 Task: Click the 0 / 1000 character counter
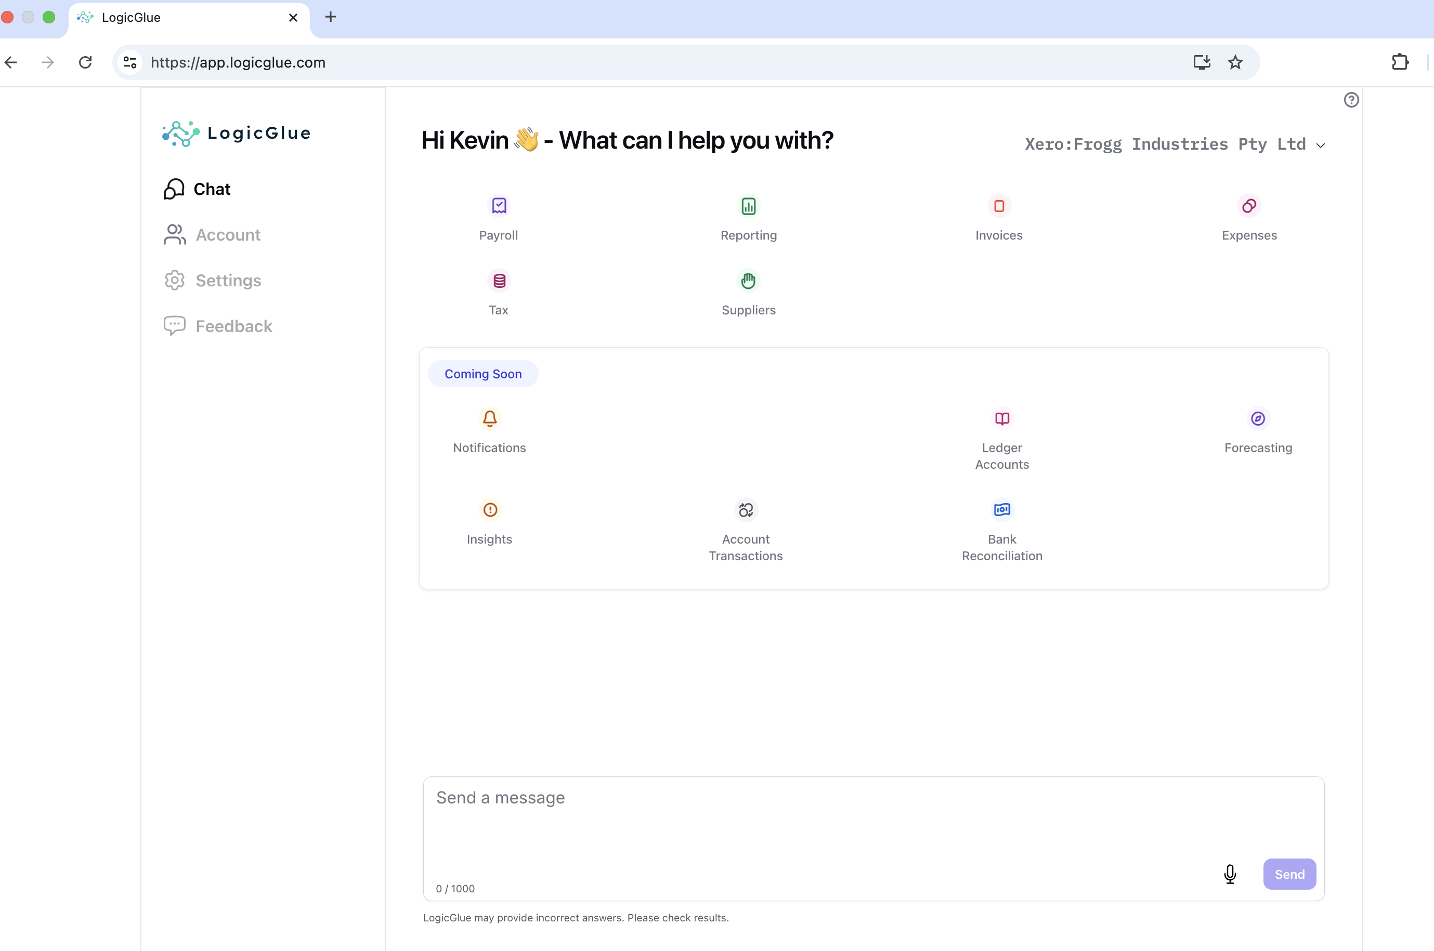tap(455, 889)
